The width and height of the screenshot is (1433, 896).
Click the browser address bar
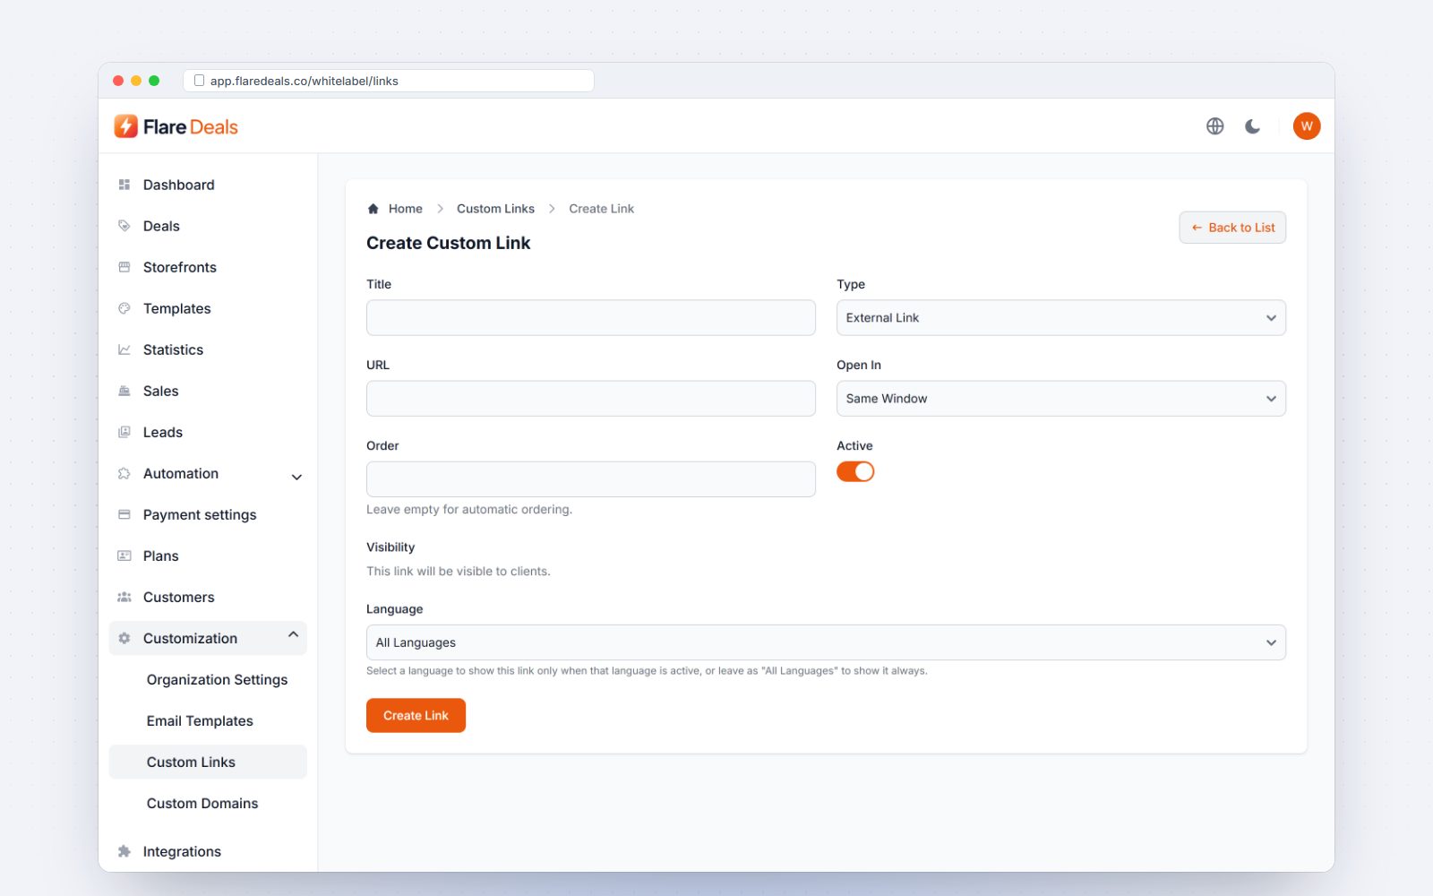[389, 81]
